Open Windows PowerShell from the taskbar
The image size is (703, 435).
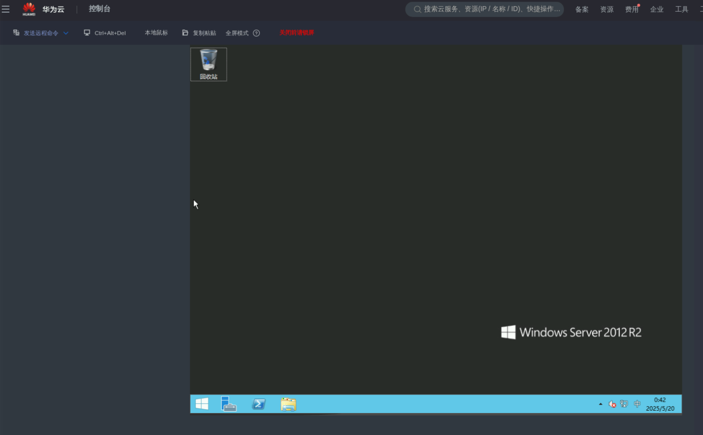coord(259,404)
